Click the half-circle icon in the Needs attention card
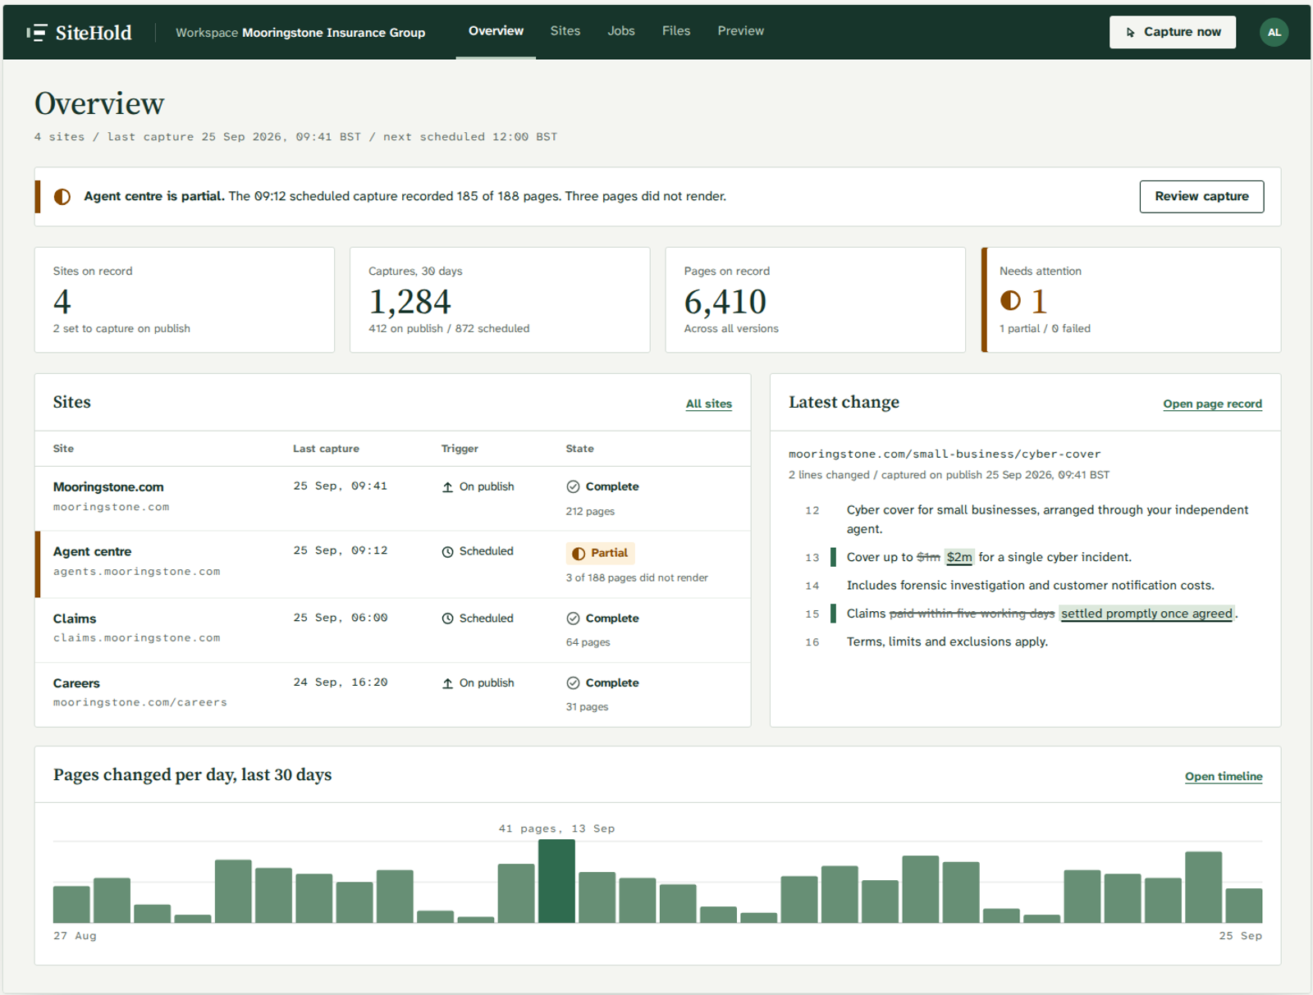The height and width of the screenshot is (995, 1313). pos(1010,301)
